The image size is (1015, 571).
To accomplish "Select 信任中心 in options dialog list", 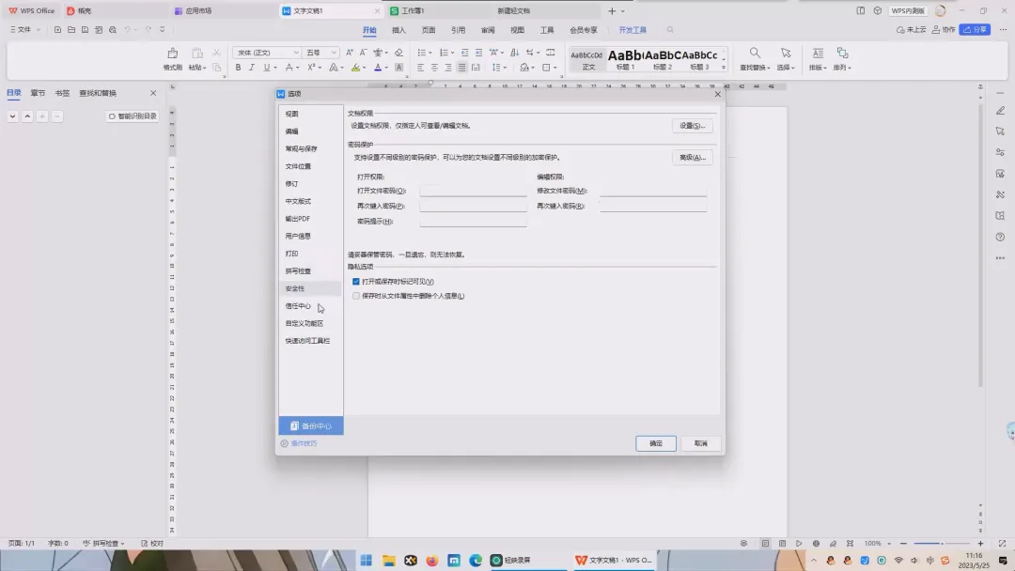I will coord(299,306).
